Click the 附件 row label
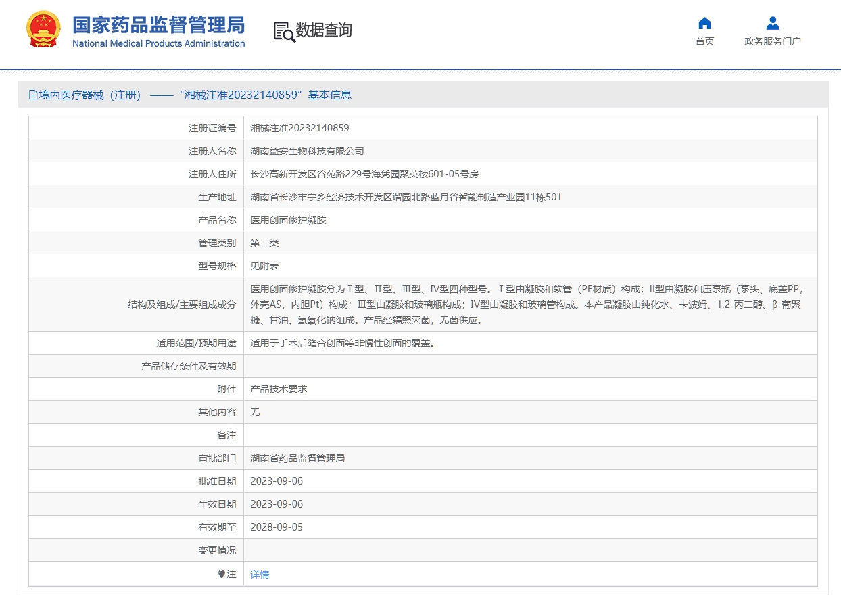The height and width of the screenshot is (607, 841). [226, 389]
